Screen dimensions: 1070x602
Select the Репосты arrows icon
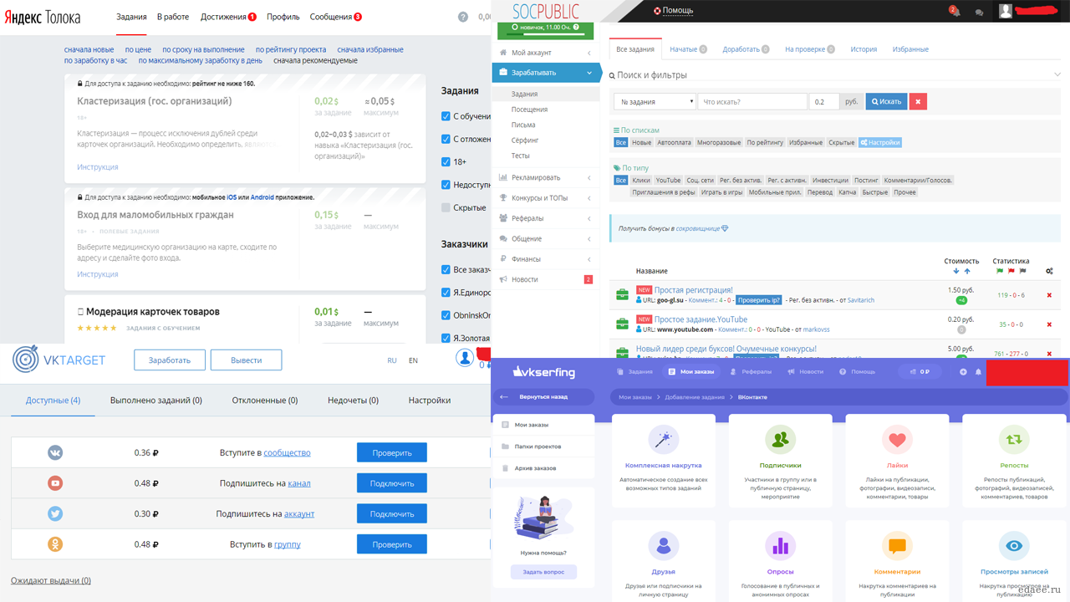click(1013, 439)
